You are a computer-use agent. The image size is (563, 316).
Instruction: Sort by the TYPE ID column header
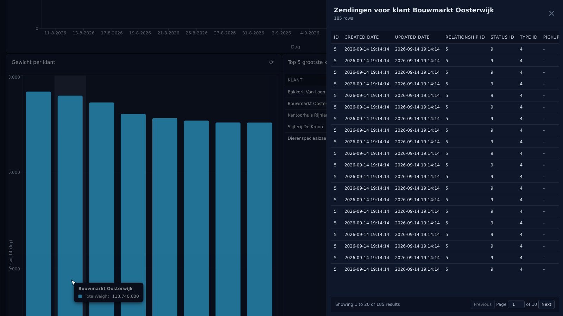(x=528, y=37)
